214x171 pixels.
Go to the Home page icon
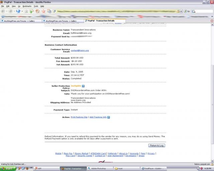click(37, 11)
